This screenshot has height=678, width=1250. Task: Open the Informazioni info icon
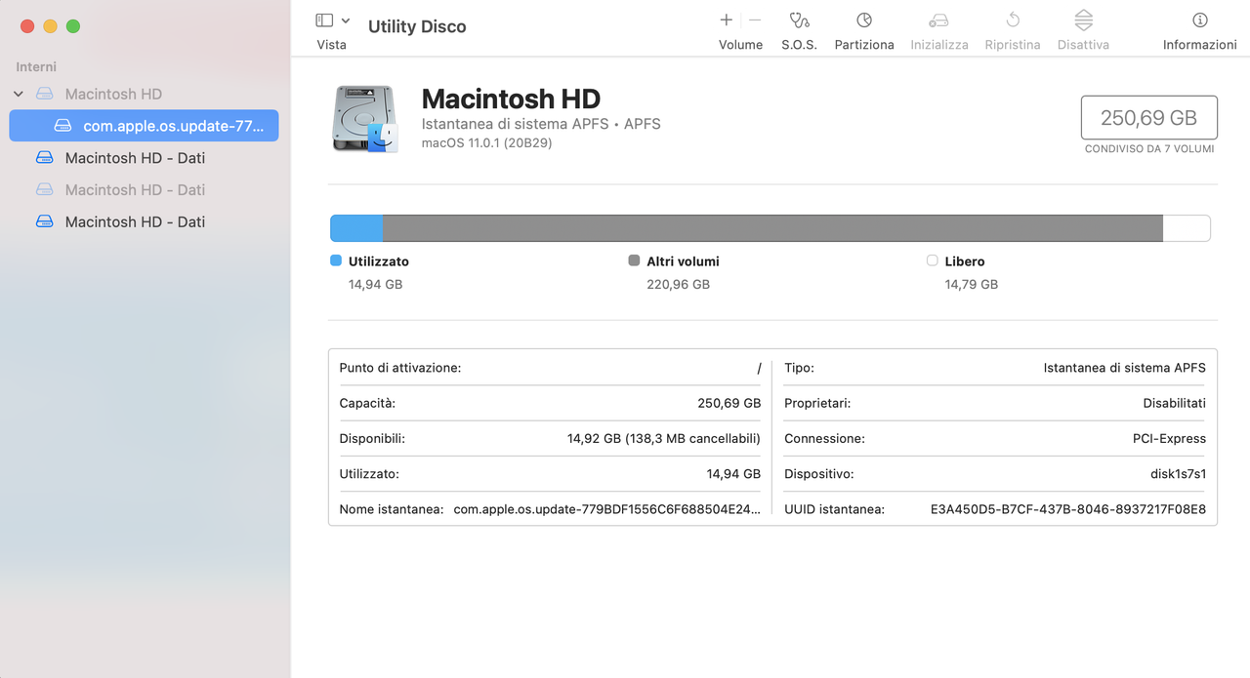[1200, 20]
